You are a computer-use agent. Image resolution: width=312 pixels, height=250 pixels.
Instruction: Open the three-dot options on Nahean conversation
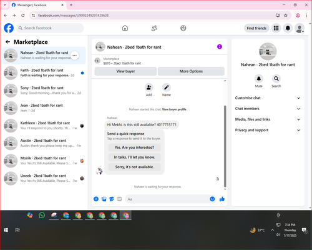(75, 56)
